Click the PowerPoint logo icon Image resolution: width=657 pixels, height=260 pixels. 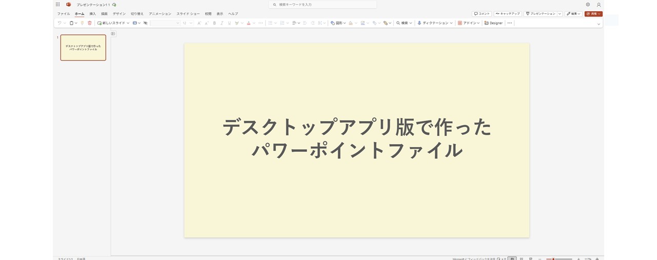(x=68, y=5)
